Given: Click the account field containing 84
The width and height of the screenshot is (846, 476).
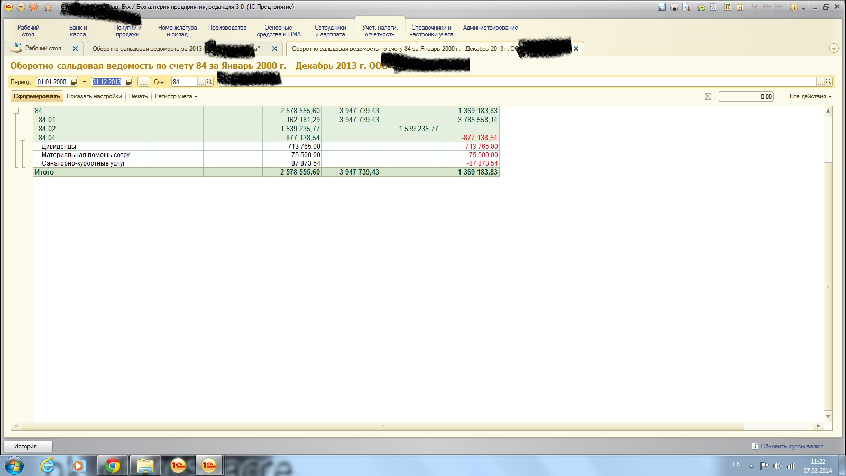Looking at the screenshot, I should pos(184,82).
